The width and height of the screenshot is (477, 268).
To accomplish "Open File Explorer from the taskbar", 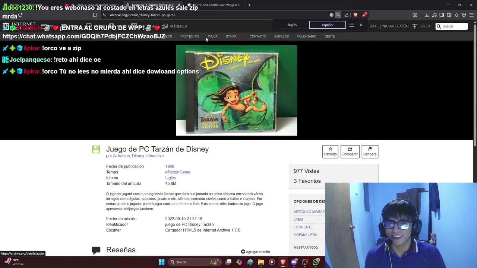I will coord(261,262).
